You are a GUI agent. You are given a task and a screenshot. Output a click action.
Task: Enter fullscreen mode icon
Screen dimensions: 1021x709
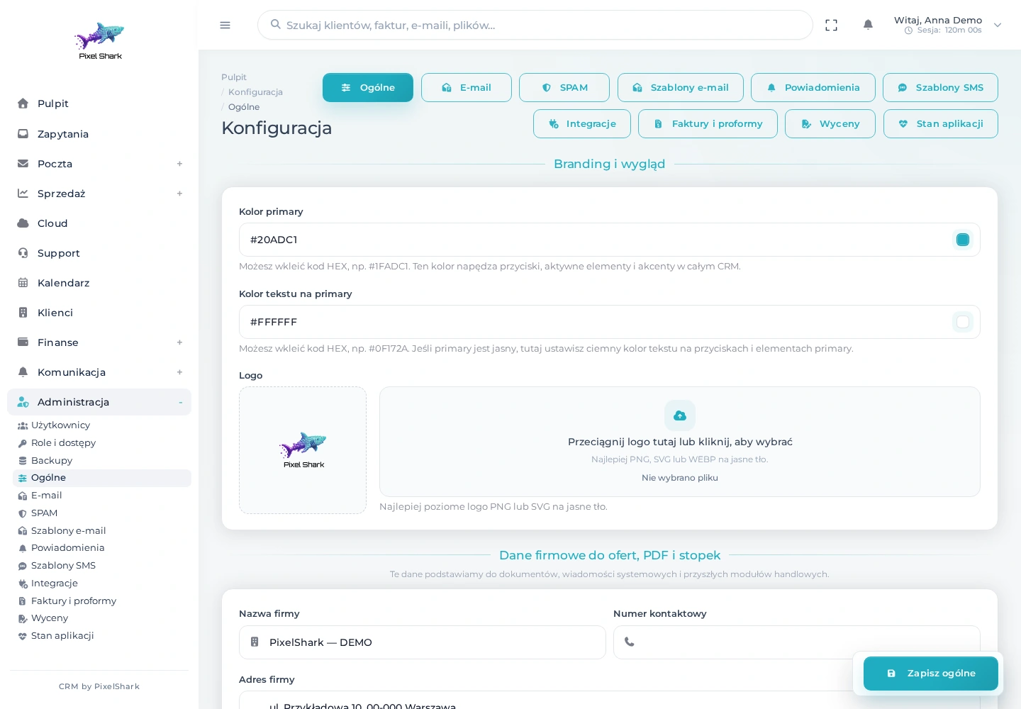[x=832, y=25]
